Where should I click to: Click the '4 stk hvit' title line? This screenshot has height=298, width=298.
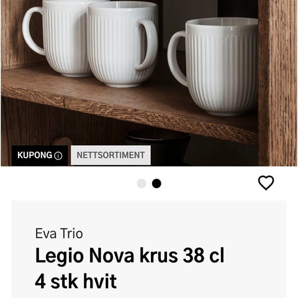coord(76,281)
